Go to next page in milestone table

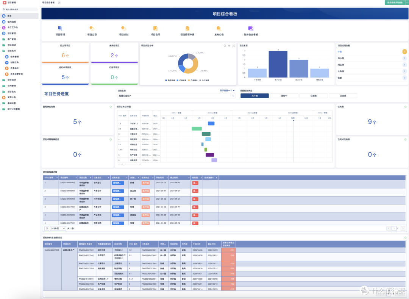pyautogui.click(x=403, y=228)
